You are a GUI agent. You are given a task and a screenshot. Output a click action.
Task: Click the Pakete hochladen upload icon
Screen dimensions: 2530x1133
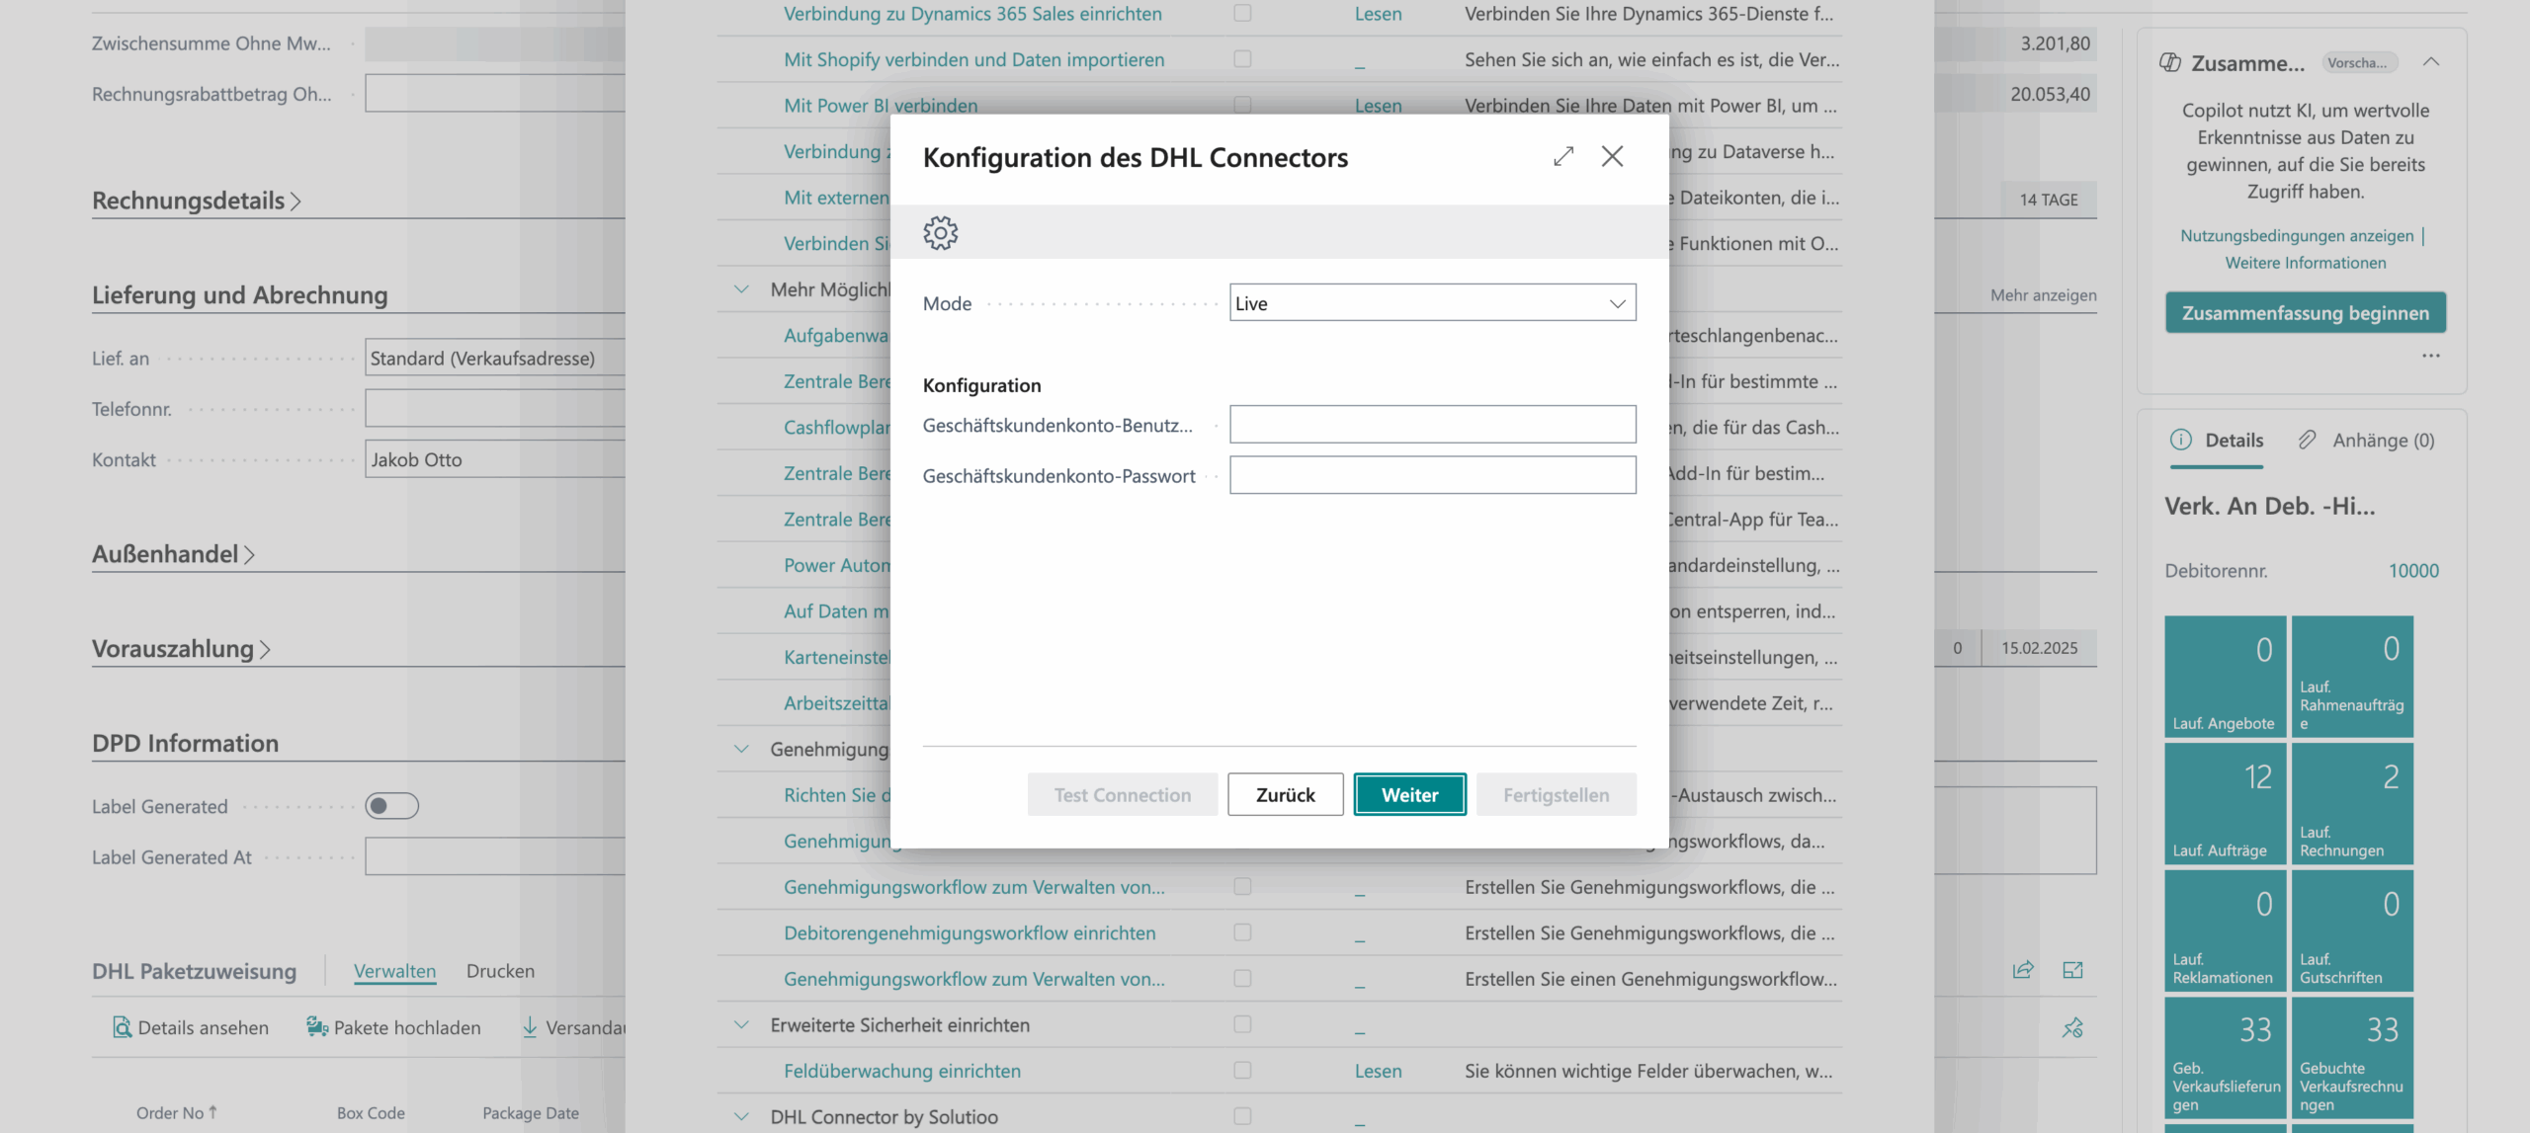point(316,1027)
